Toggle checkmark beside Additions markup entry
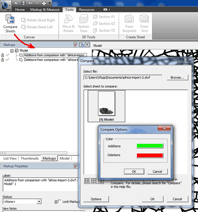This screenshot has height=212, width=198. point(7,55)
